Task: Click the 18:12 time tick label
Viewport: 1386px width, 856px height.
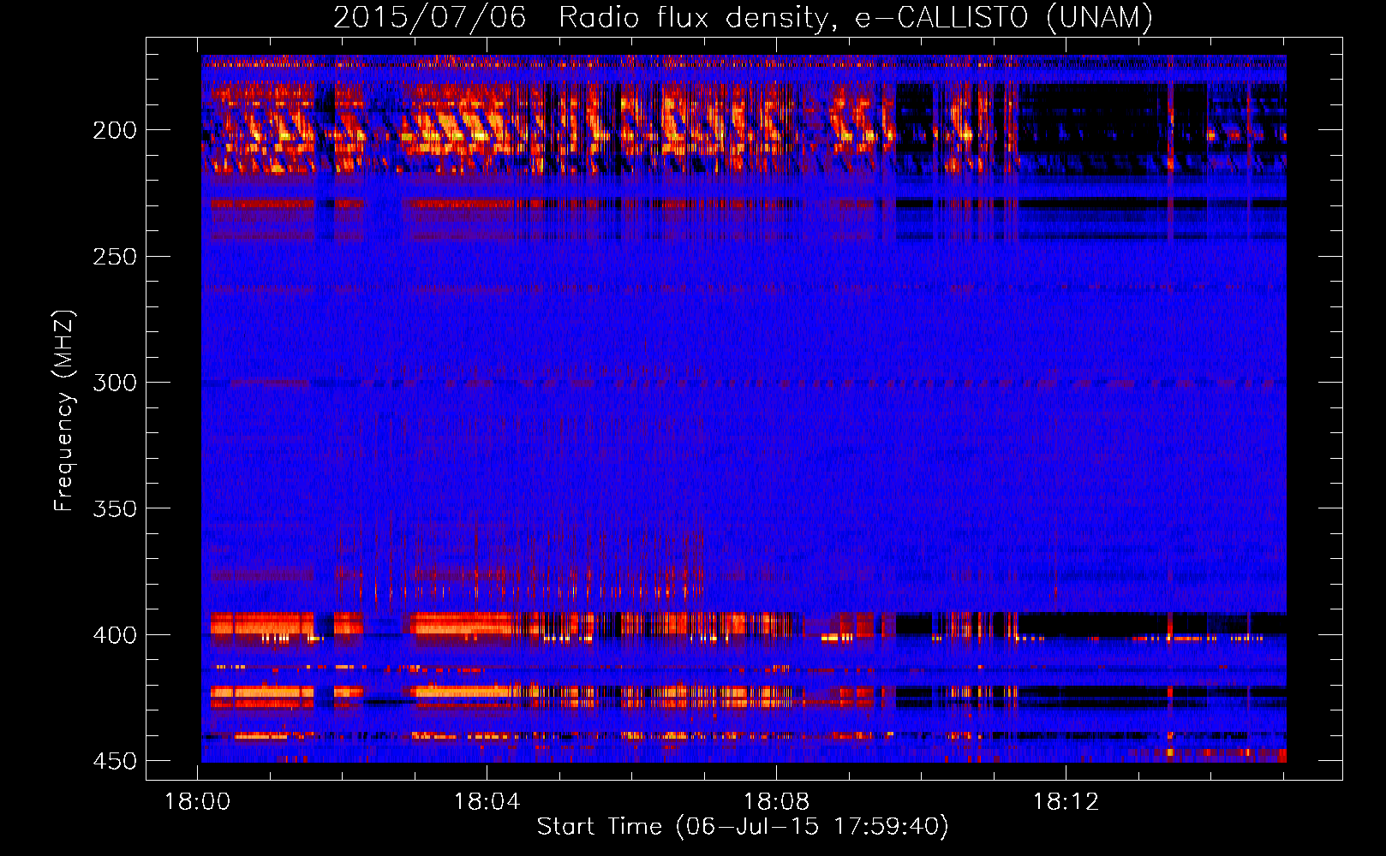Action: tap(1066, 802)
